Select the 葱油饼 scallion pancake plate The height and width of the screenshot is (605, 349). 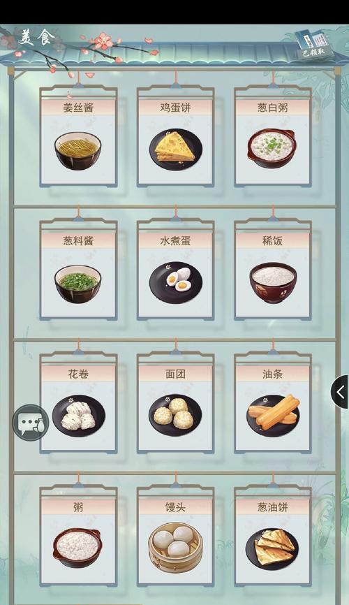(272, 548)
